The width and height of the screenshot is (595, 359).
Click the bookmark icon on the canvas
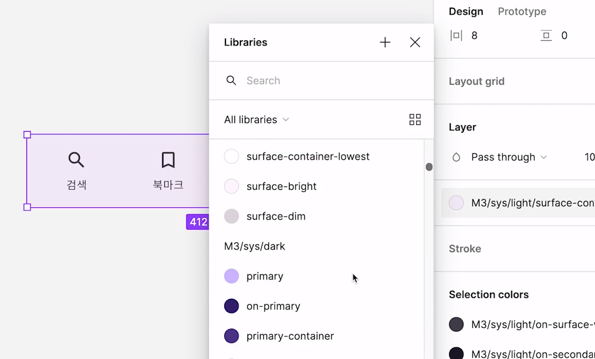tap(168, 160)
